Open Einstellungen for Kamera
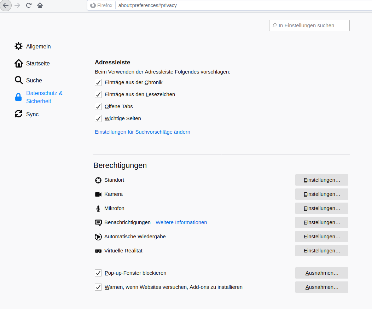The width and height of the screenshot is (372, 309). point(322,194)
